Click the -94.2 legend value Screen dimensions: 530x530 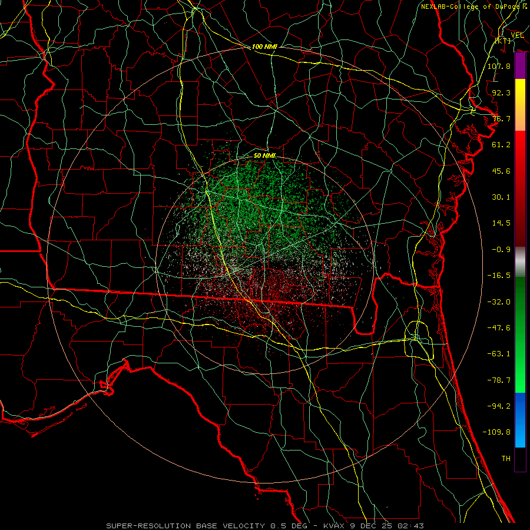(499, 406)
